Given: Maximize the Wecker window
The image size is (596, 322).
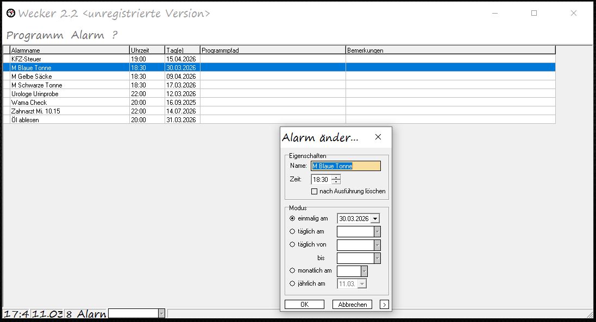Looking at the screenshot, I should pos(534,14).
